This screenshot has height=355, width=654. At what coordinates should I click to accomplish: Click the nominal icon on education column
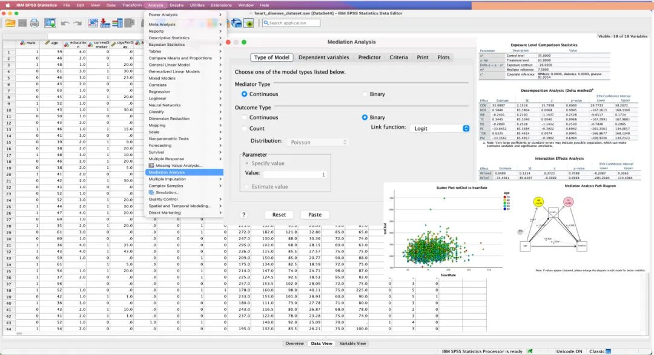67,45
